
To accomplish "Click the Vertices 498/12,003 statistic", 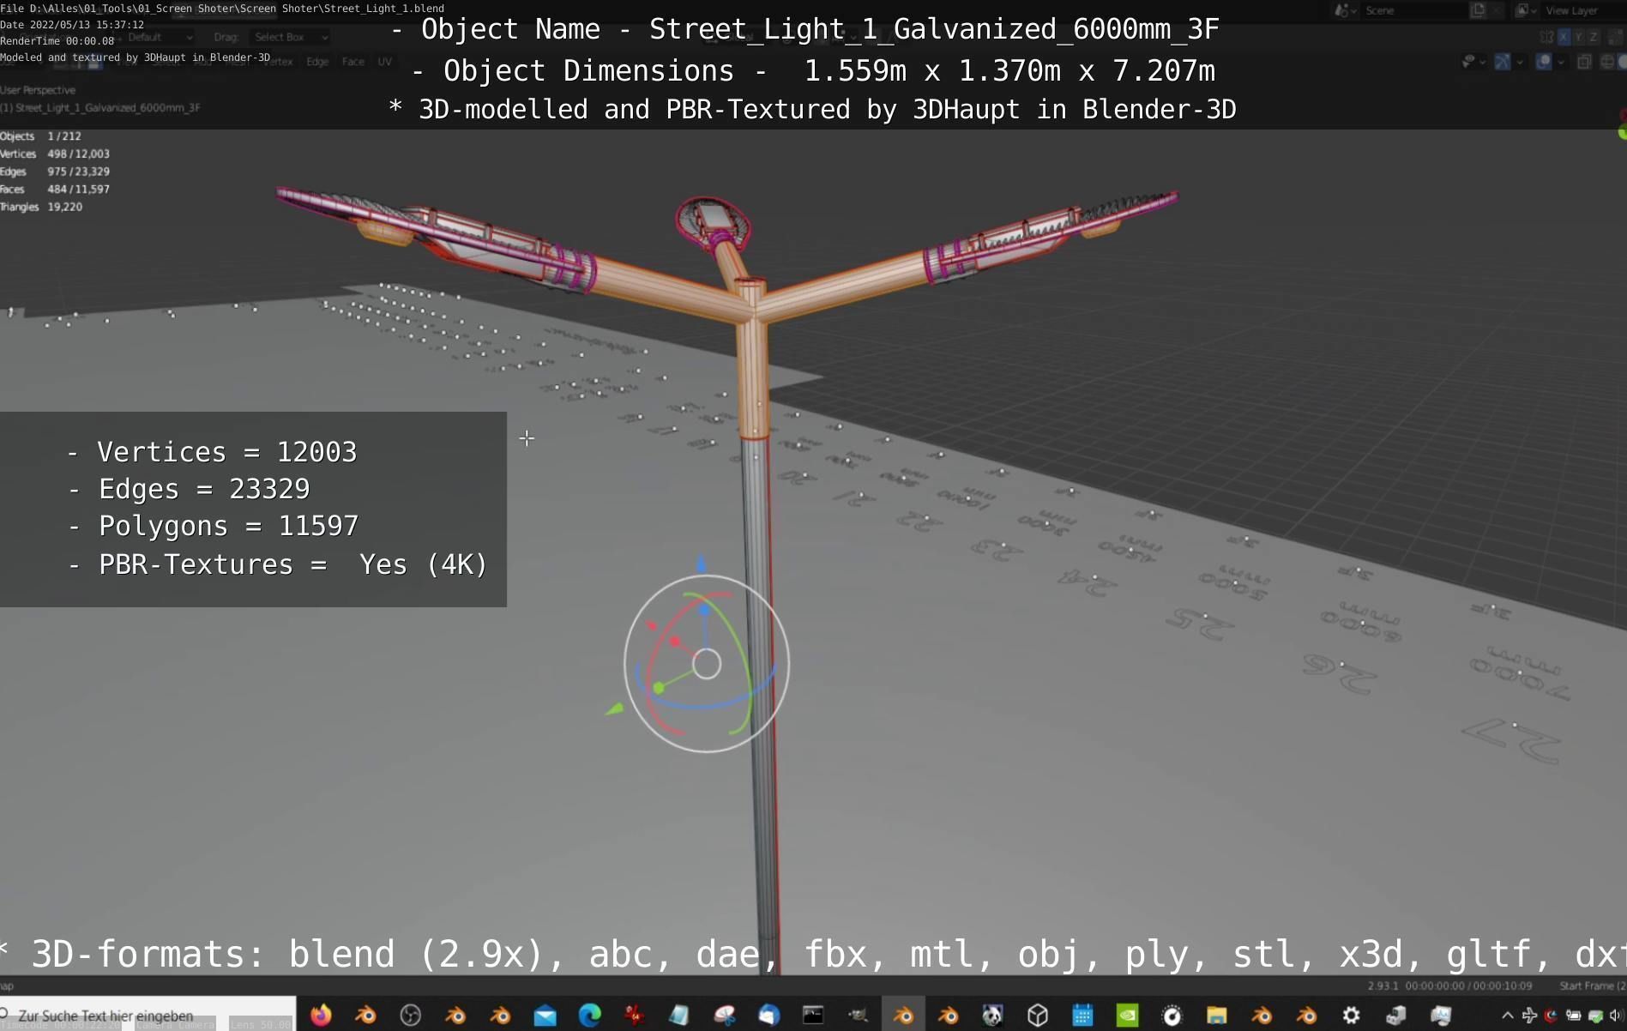I will [55, 154].
